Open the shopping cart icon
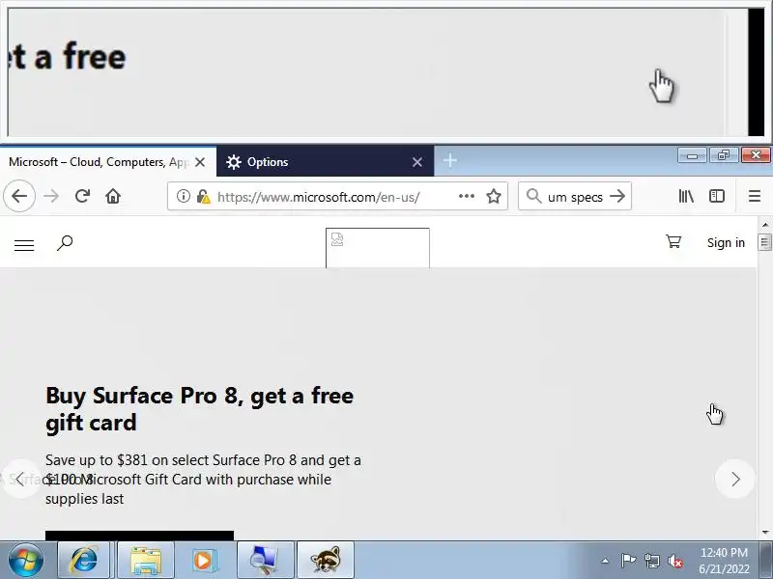 [673, 241]
